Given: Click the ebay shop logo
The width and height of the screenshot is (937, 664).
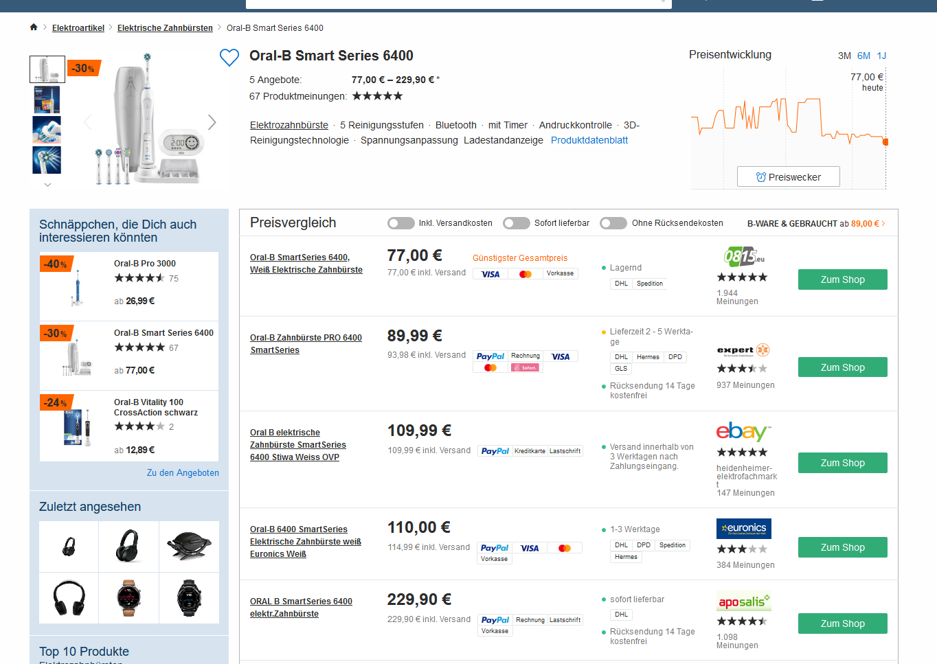Looking at the screenshot, I should click(x=743, y=432).
